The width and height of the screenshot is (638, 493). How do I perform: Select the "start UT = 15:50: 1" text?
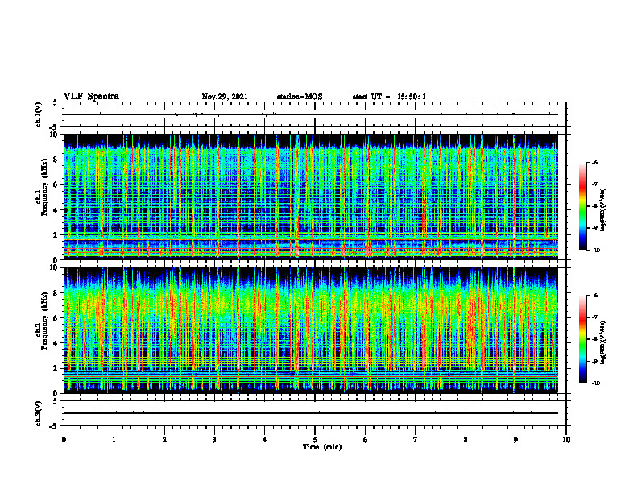pyautogui.click(x=389, y=97)
